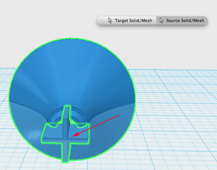The image size is (217, 170).
Task: Click the tip of the red arrow
Action: (x=73, y=136)
